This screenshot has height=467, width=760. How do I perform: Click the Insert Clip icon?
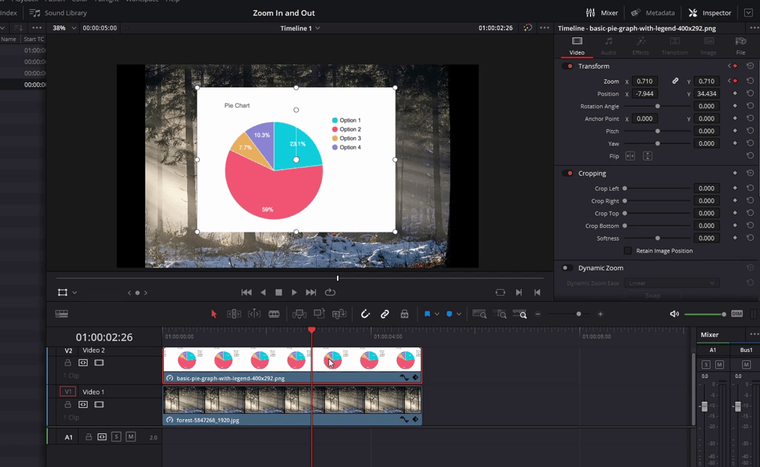[299, 315]
